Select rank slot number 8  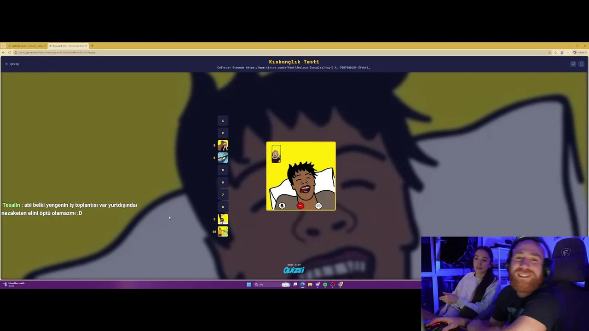223,207
